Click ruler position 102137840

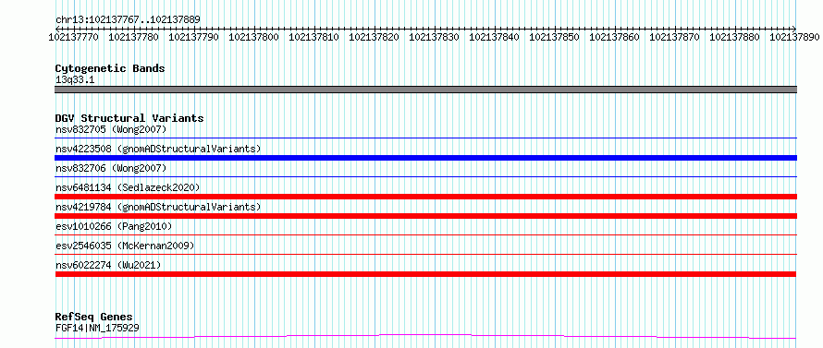495,37
